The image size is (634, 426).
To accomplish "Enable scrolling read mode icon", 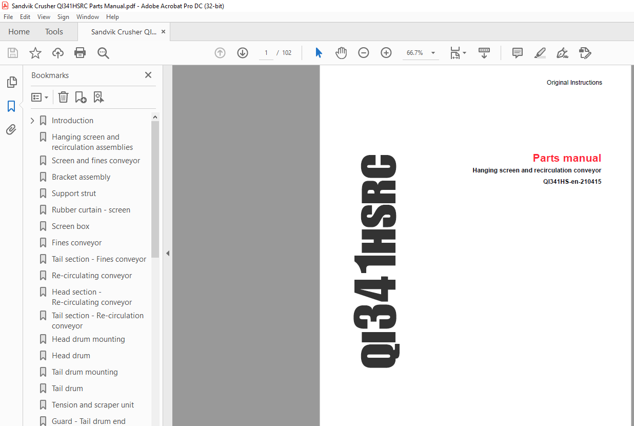I will coord(484,53).
